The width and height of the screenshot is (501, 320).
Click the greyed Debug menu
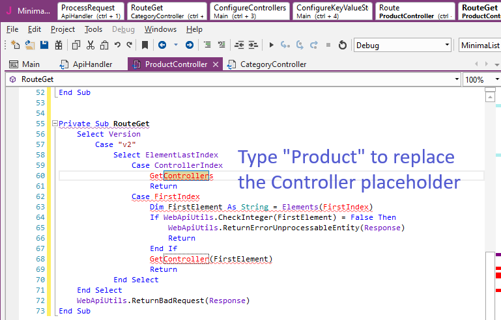(123, 29)
